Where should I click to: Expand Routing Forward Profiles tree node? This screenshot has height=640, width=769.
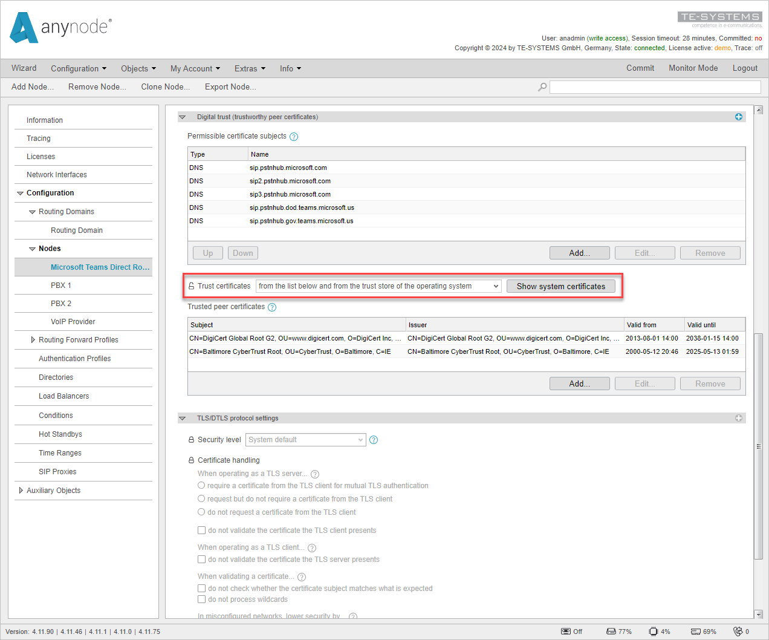33,340
